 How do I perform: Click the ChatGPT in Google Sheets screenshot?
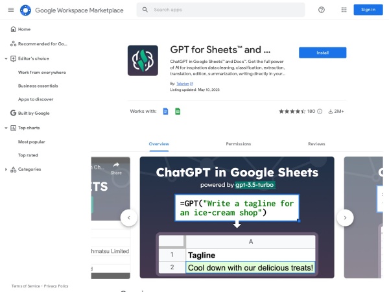(x=237, y=217)
